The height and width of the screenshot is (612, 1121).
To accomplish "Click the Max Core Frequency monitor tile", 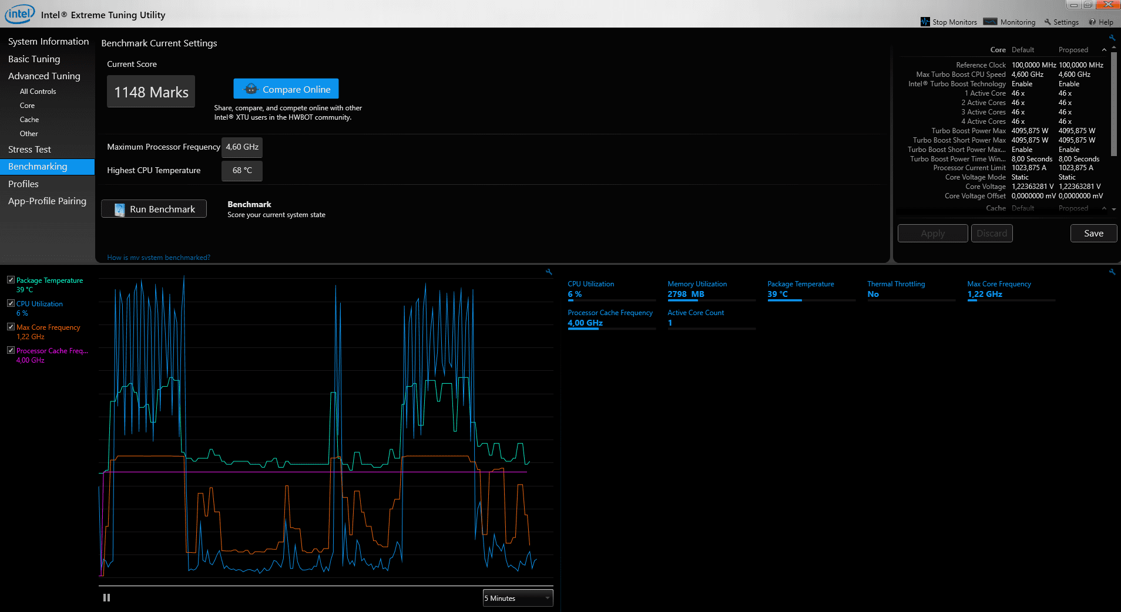I will 1011,290.
